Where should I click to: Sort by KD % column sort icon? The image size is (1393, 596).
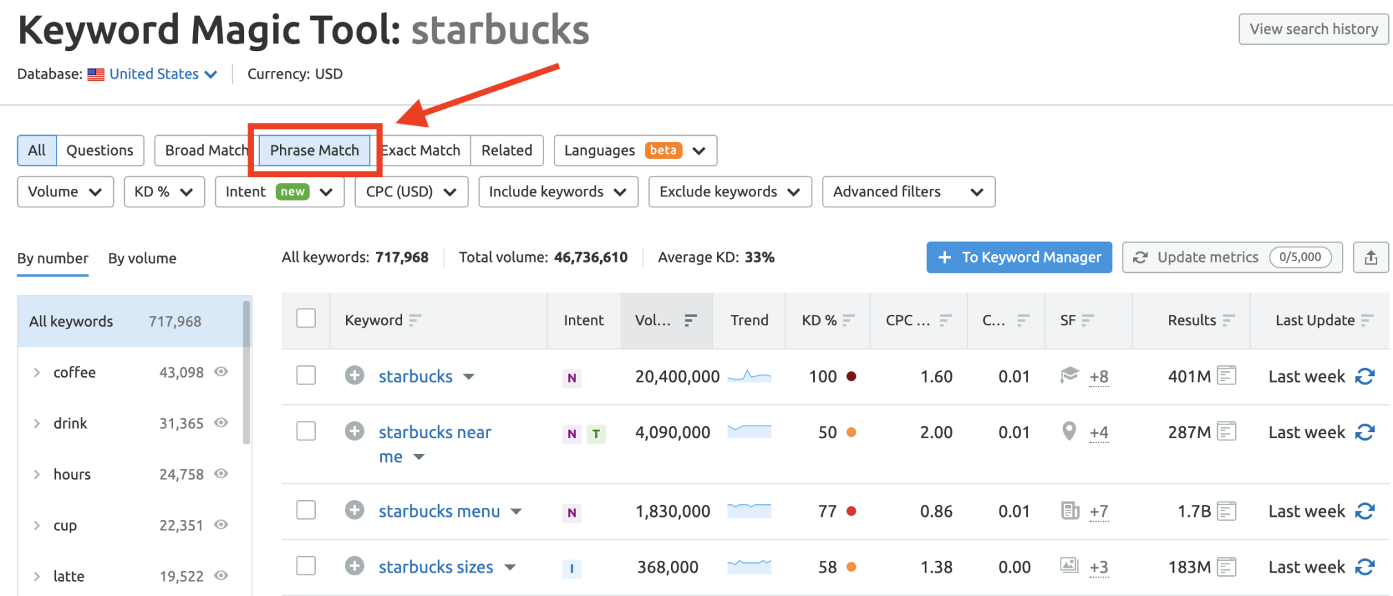click(x=848, y=320)
